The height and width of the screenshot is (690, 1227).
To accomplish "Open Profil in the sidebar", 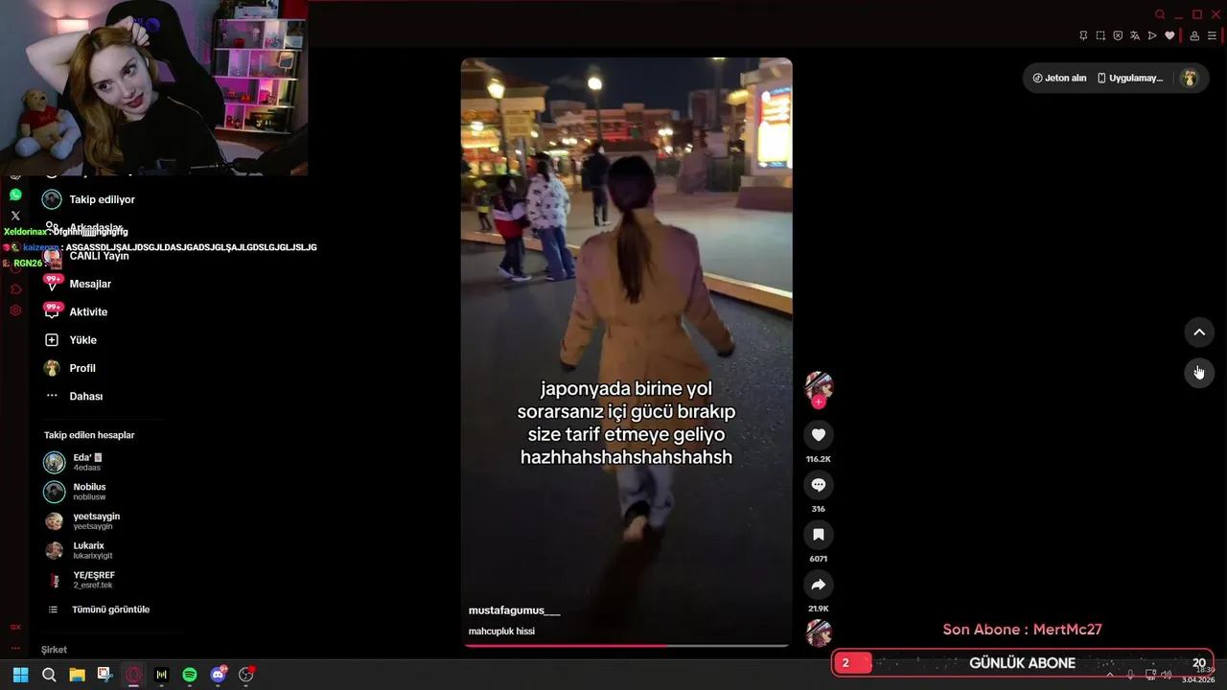I will coord(69,368).
